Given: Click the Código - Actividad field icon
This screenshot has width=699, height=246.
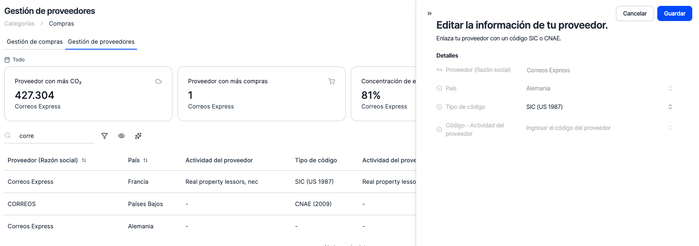Looking at the screenshot, I should click(x=439, y=130).
